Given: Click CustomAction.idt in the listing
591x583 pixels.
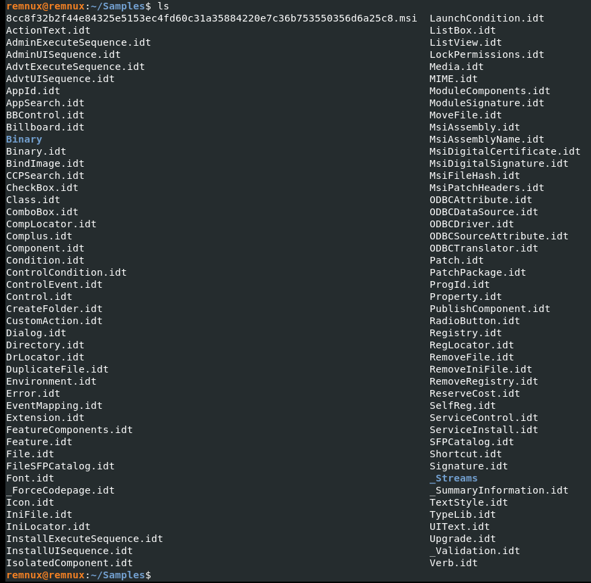Looking at the screenshot, I should [x=54, y=321].
